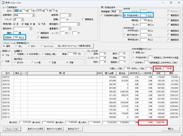Select 的中率買い allocation radio
The width and height of the screenshot is (183, 136).
point(27,54)
